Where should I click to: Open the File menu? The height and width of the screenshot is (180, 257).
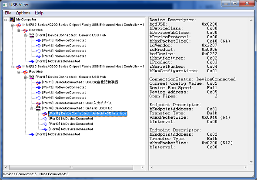8,13
